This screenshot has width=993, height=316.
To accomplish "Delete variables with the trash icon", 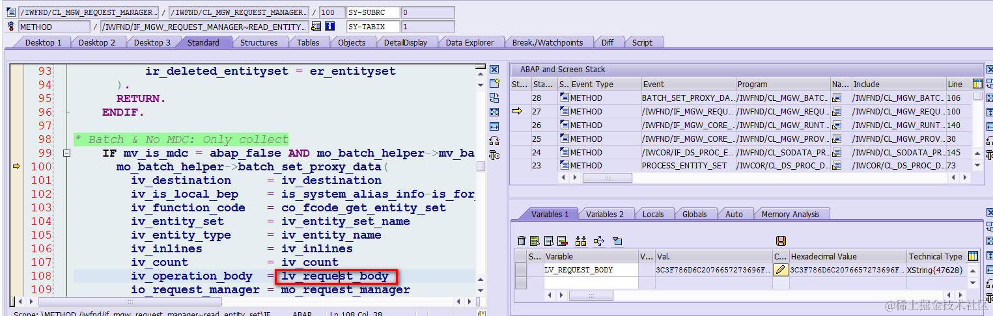I will 521,241.
